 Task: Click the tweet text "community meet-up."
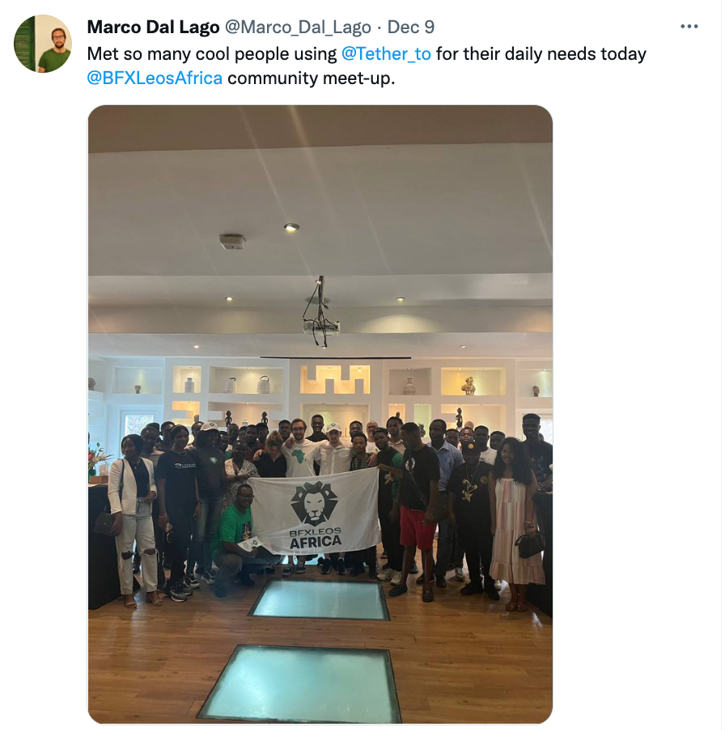(x=312, y=78)
